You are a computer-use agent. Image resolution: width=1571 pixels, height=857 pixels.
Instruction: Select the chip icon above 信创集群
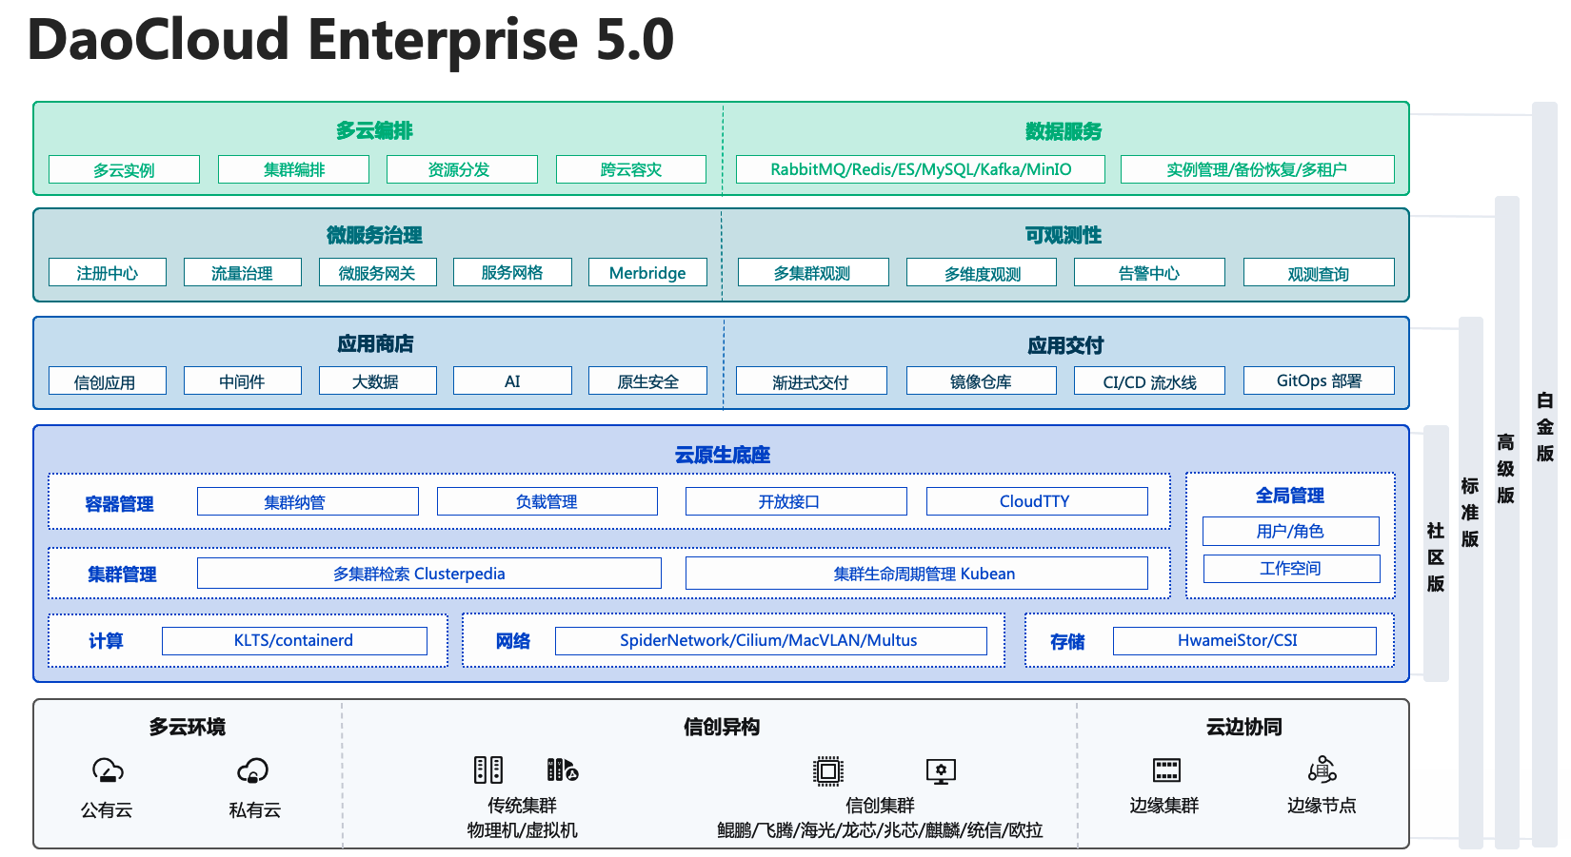830,770
